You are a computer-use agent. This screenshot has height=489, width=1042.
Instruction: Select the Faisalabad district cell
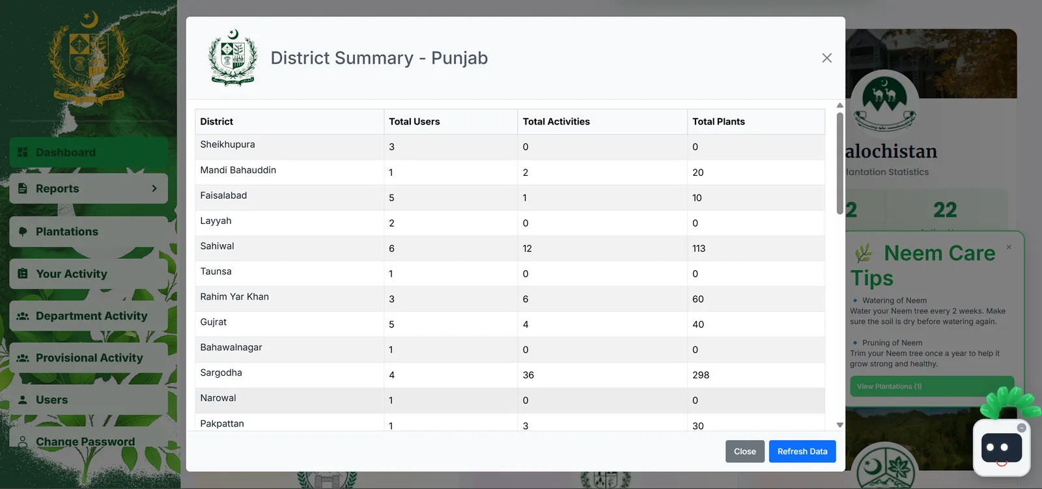click(x=289, y=198)
